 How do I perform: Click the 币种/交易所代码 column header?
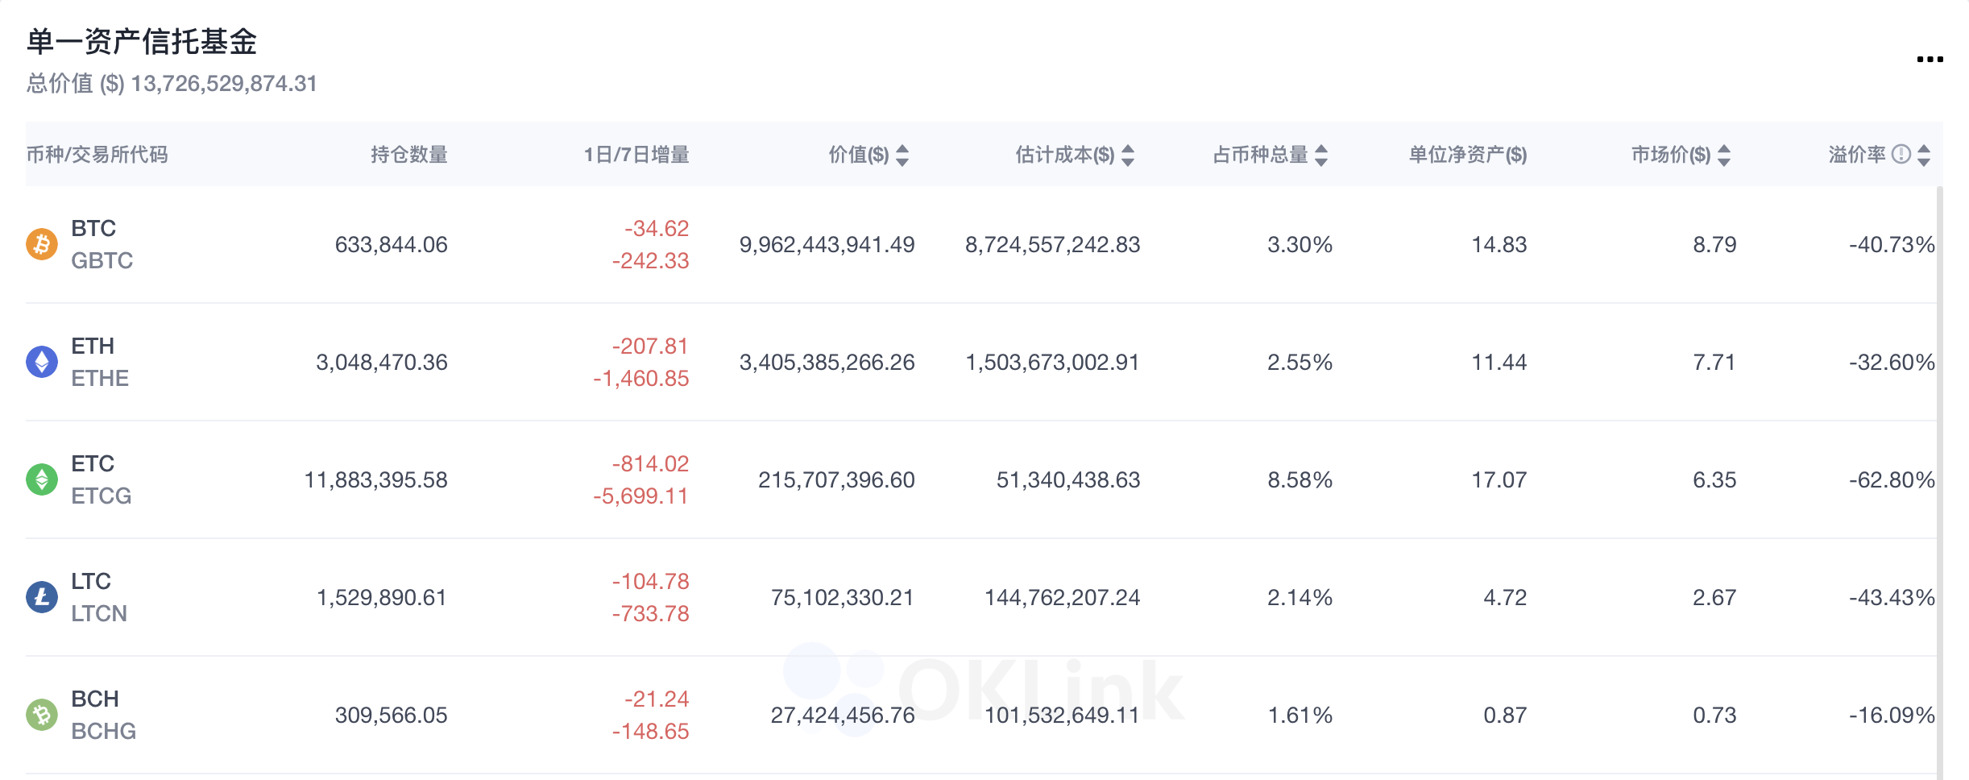point(97,155)
